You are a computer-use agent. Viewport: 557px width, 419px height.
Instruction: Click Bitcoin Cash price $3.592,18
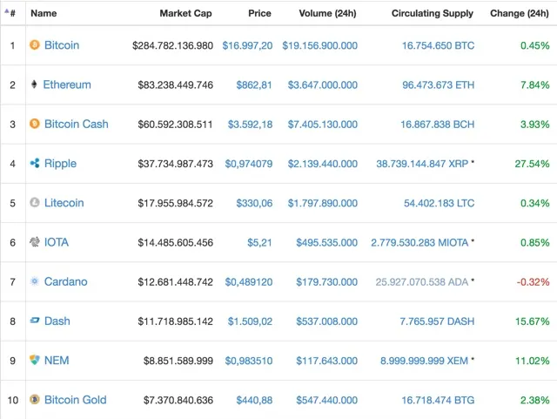click(250, 125)
